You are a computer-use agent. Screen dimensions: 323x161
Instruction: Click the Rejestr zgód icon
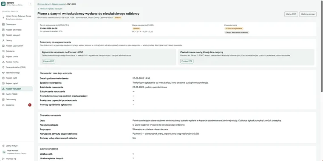point(3,78)
